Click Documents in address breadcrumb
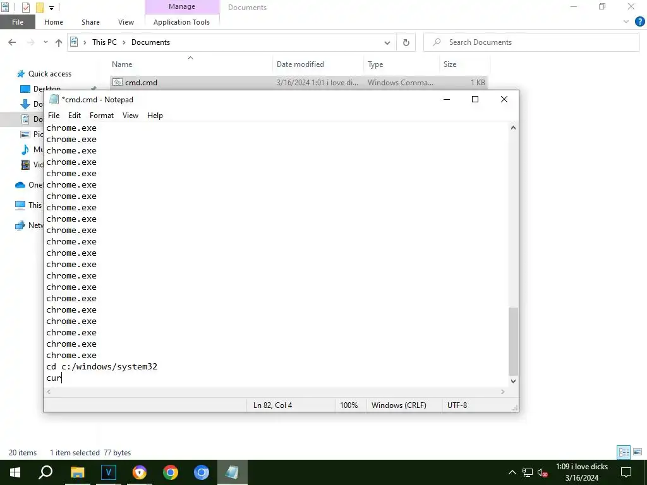647x485 pixels. coord(150,42)
